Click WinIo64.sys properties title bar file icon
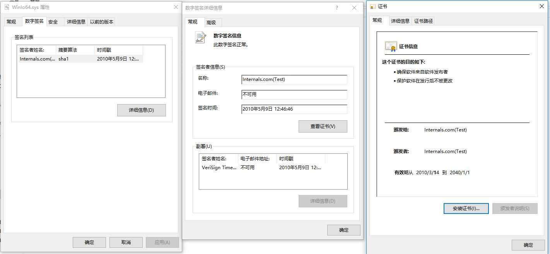This screenshot has height=254, width=550. tap(7, 7)
